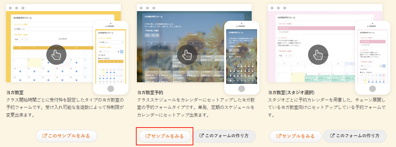Click the ヨガ教室 title text
The width and height of the screenshot is (396, 147).
(15, 93)
